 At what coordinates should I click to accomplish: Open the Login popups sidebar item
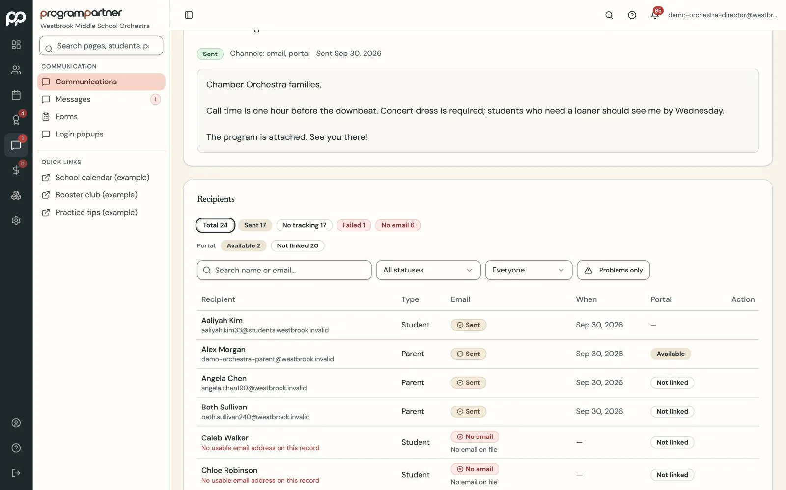pyautogui.click(x=101, y=134)
